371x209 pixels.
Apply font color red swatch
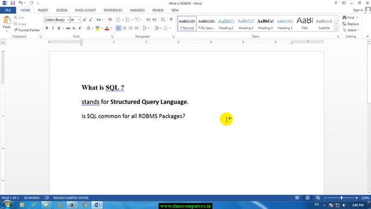(107, 28)
